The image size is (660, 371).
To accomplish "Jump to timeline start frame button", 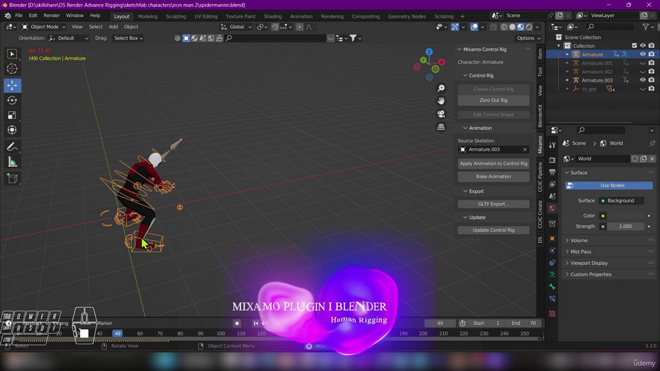I will tap(256, 323).
